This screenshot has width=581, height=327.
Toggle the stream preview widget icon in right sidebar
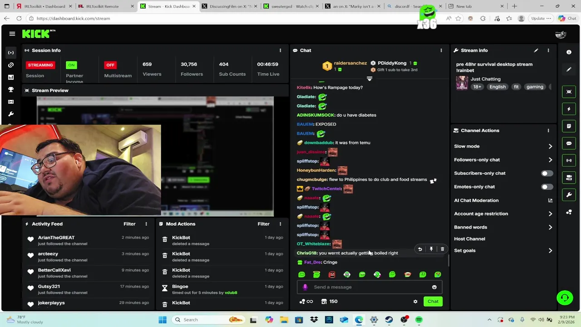click(x=569, y=92)
